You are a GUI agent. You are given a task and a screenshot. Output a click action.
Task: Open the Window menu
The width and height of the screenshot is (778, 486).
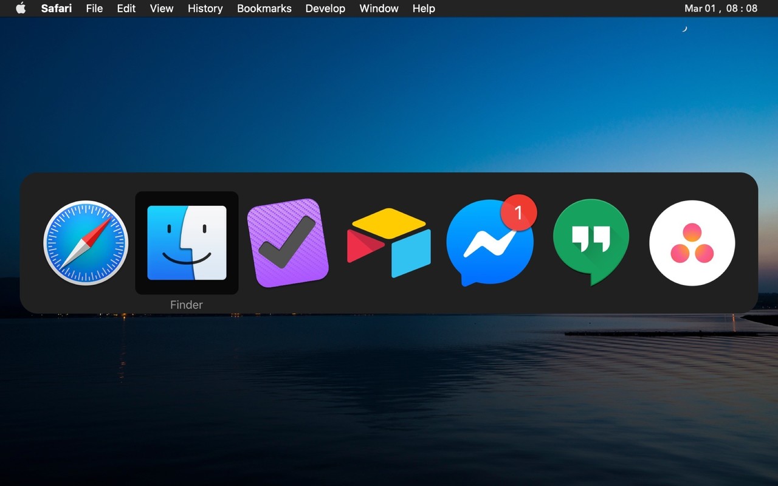point(379,9)
